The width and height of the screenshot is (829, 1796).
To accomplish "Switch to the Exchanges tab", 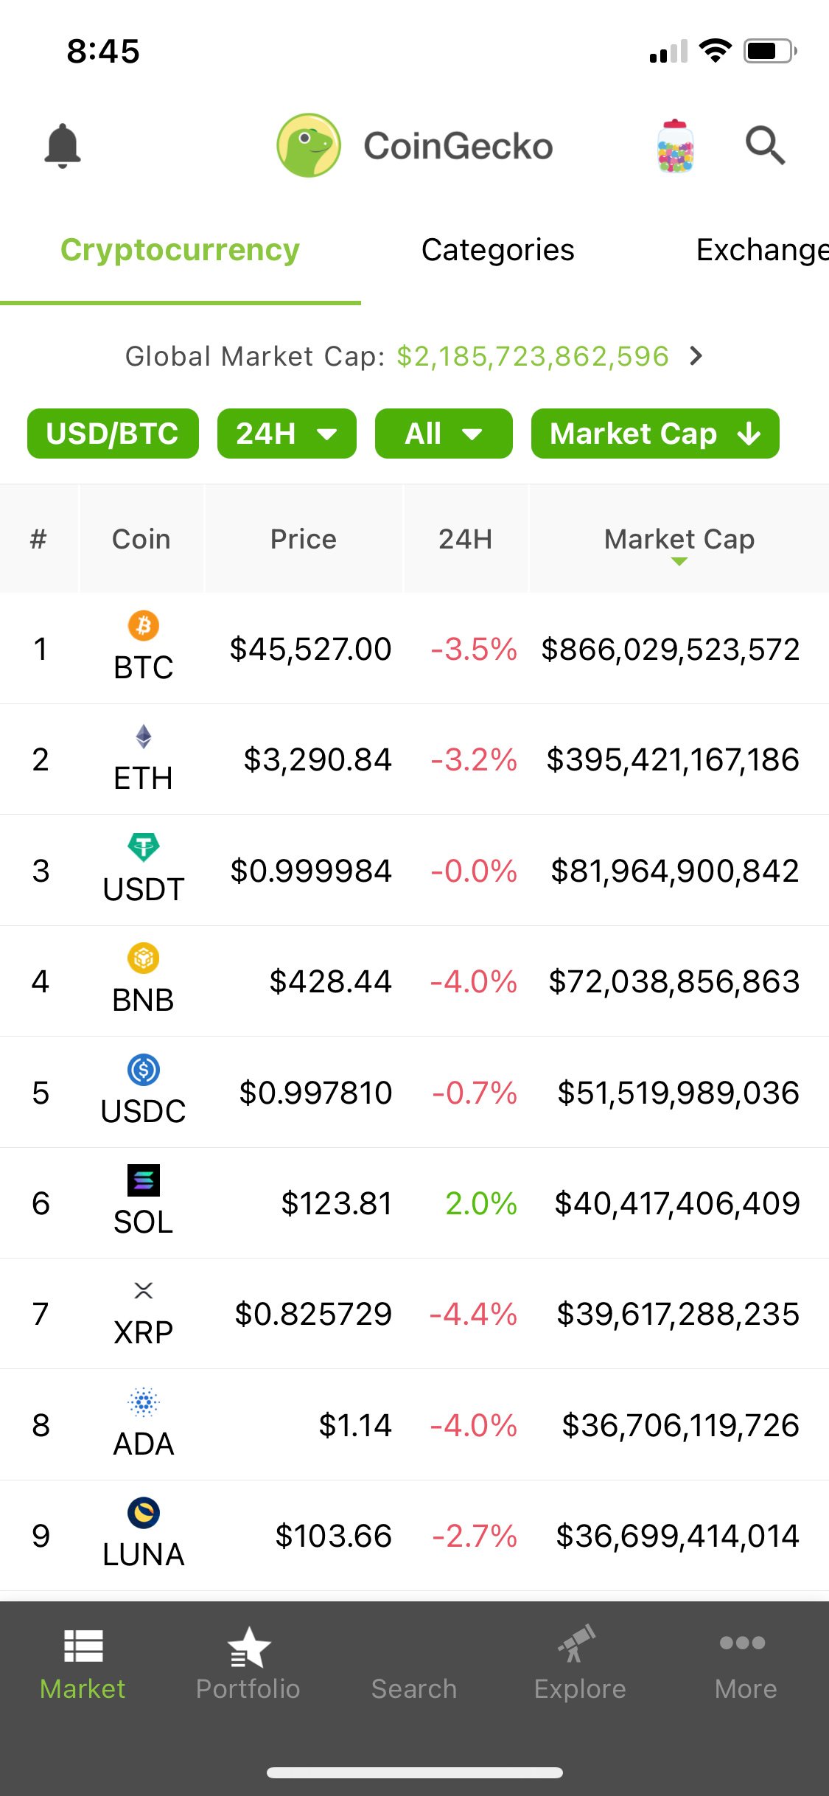I will (x=762, y=250).
